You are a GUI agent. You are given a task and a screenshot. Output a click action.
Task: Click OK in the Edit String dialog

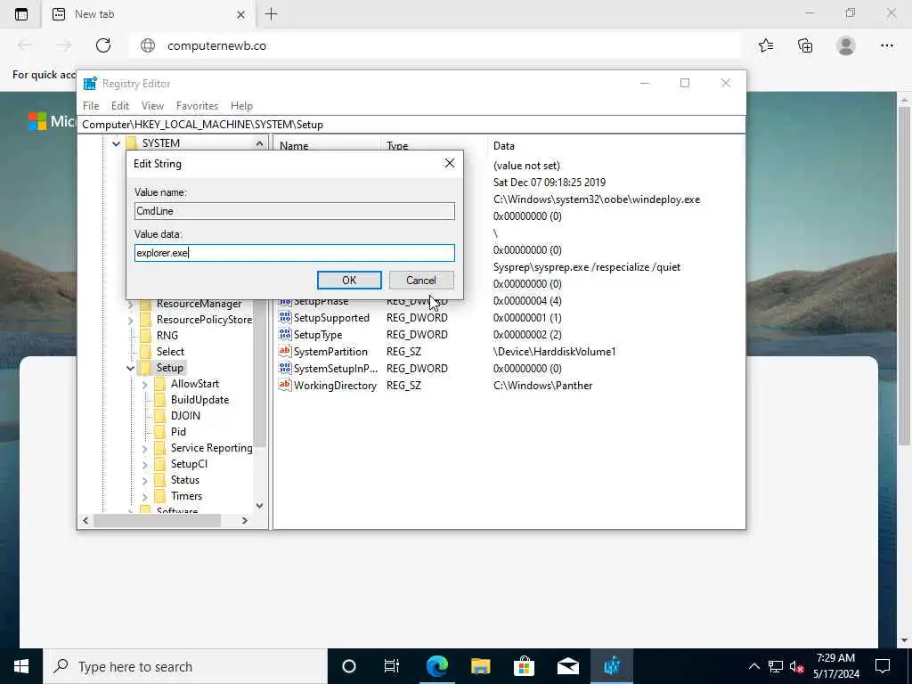(x=349, y=280)
